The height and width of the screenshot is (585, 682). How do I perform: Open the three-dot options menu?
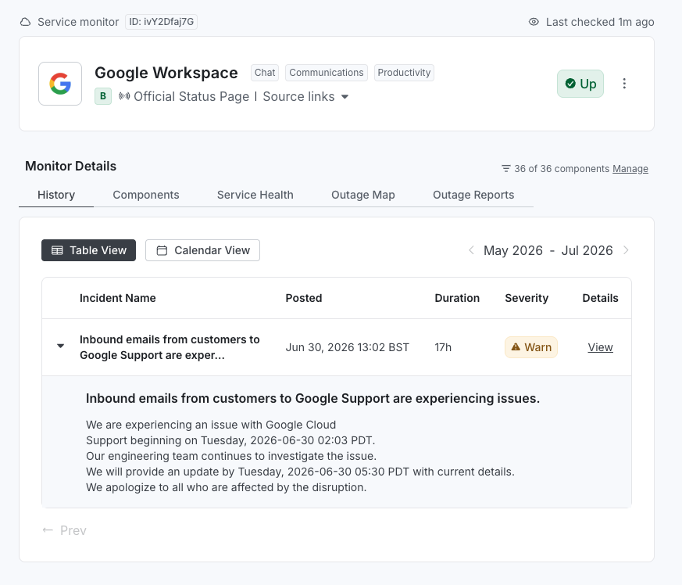pos(624,84)
